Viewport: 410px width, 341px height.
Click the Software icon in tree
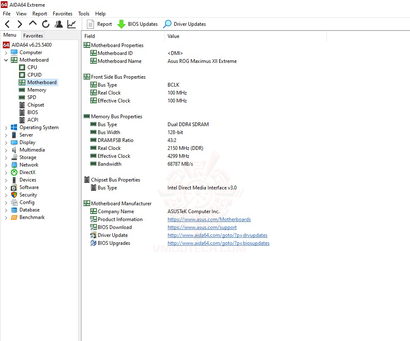14,187
